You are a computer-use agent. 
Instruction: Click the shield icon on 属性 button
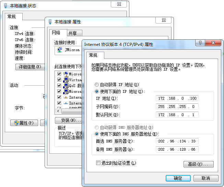(x=15, y=123)
